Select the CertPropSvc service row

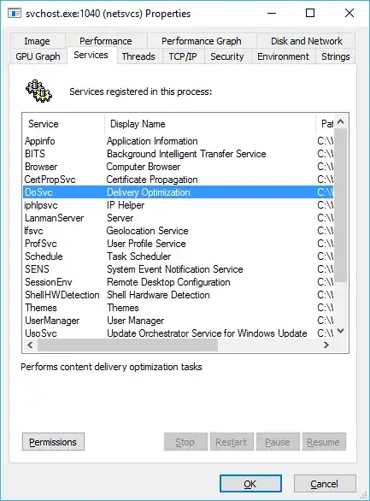pos(178,180)
